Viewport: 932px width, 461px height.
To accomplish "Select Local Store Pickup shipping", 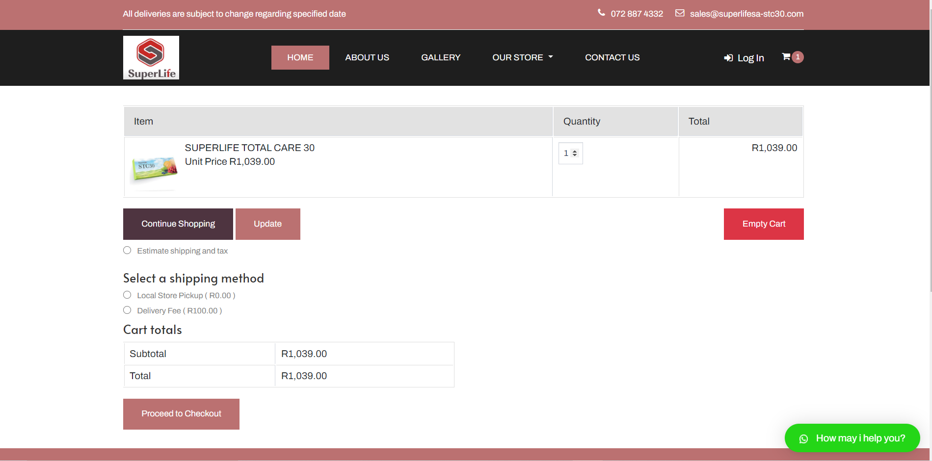I will pyautogui.click(x=127, y=295).
